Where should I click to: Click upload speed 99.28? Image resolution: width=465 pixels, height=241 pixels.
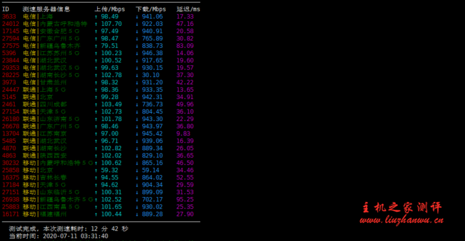109,97
